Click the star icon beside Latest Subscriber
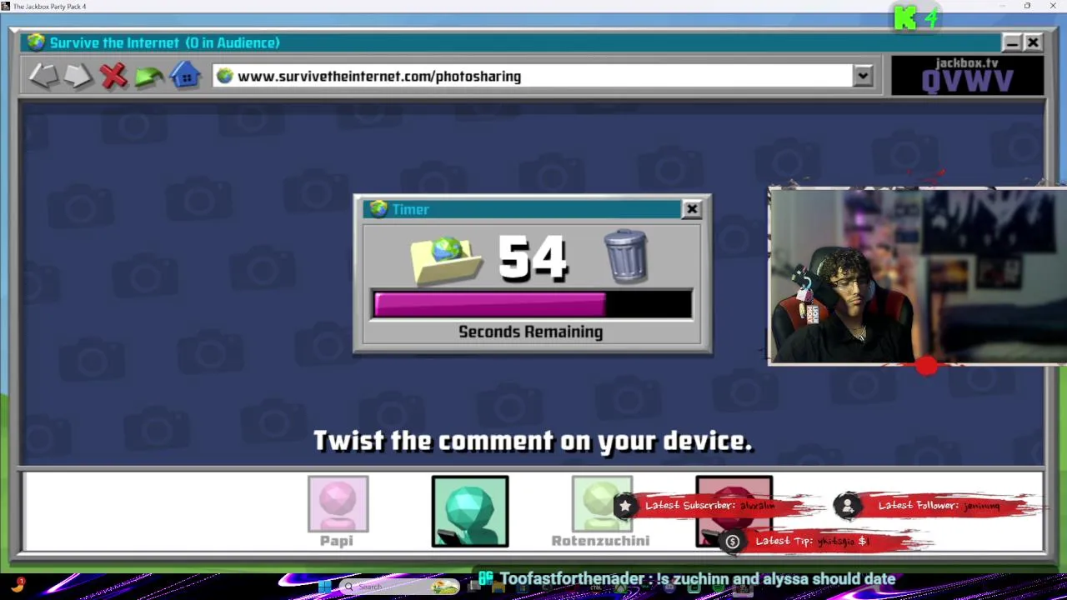Screen dimensions: 1067x600 point(625,506)
